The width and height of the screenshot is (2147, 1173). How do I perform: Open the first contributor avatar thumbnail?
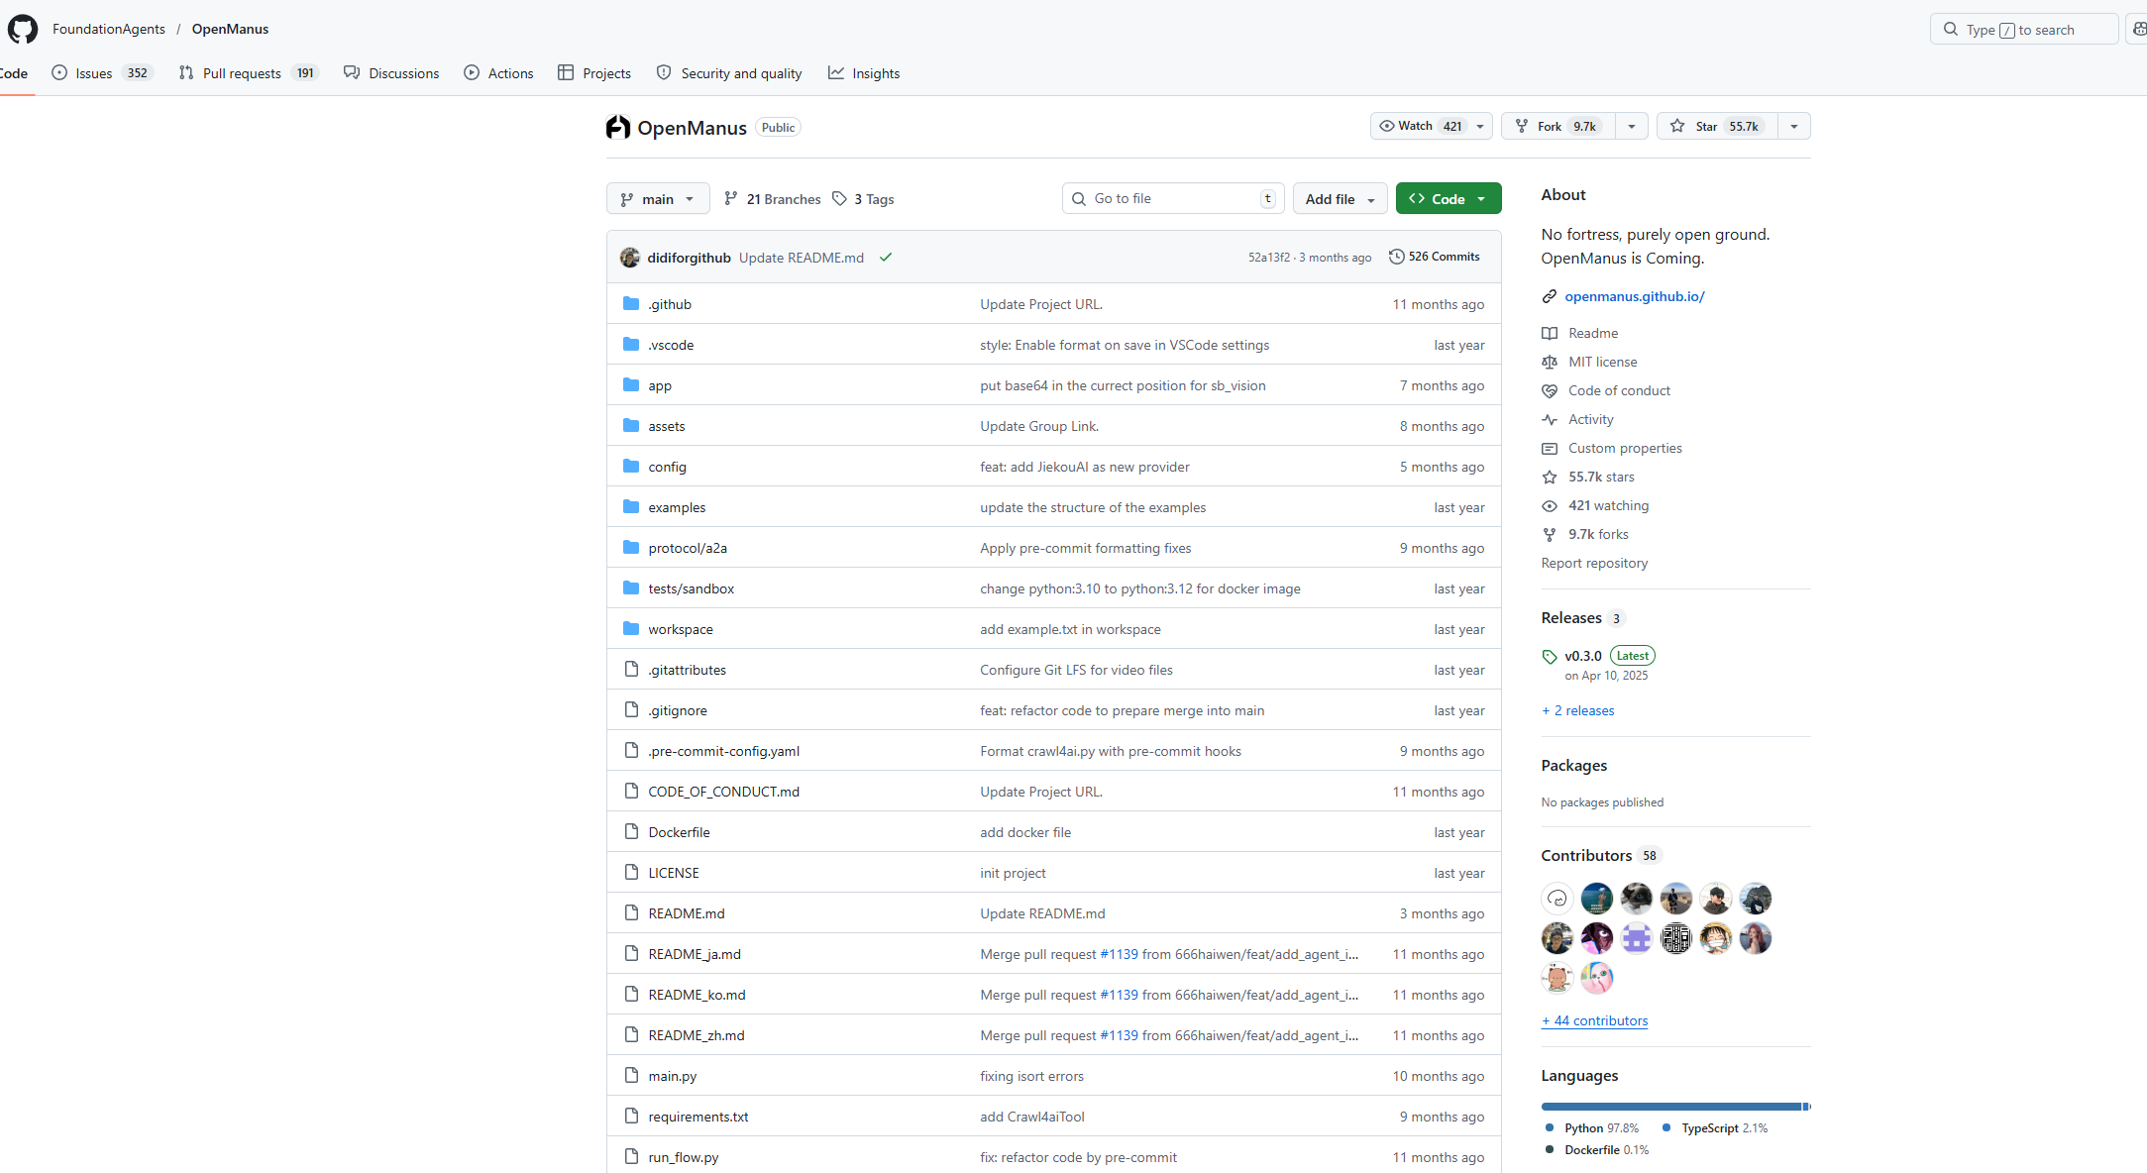pyautogui.click(x=1557, y=899)
